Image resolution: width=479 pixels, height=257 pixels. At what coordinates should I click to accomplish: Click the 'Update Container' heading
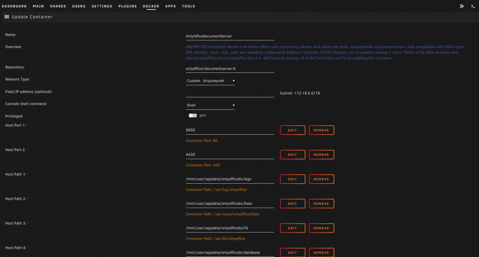[32, 17]
